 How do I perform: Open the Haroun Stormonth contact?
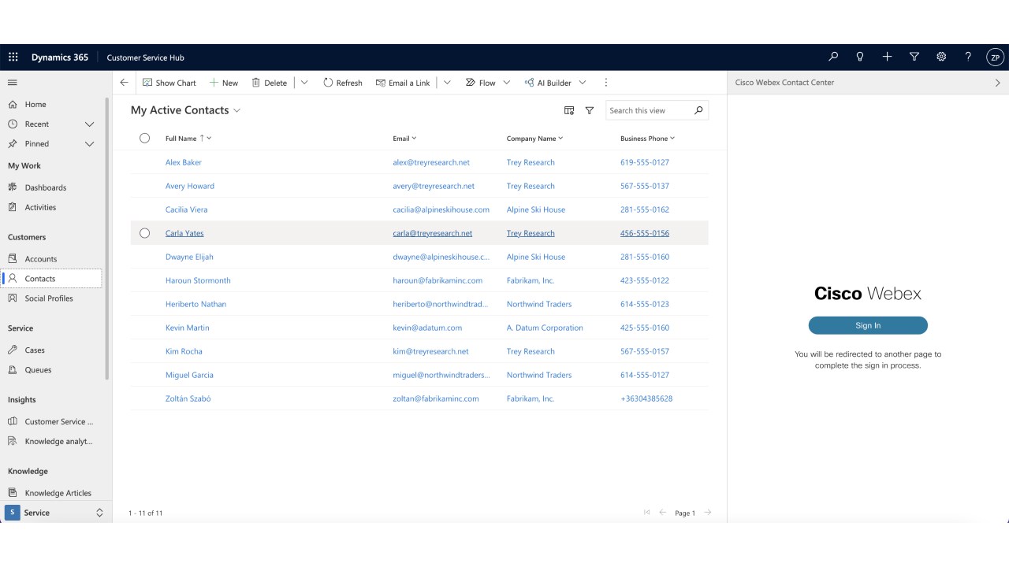[x=198, y=280]
